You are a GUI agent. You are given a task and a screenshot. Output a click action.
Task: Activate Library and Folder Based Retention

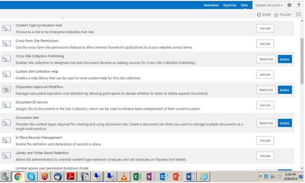point(265,156)
